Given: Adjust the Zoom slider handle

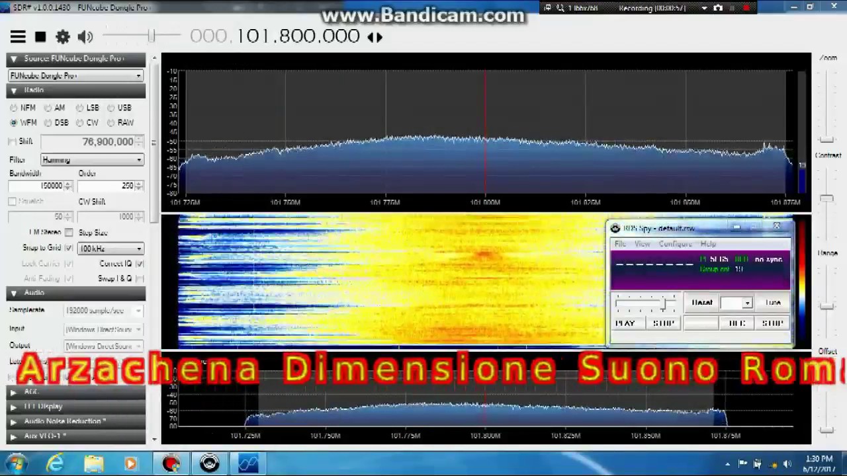Looking at the screenshot, I should 826,139.
